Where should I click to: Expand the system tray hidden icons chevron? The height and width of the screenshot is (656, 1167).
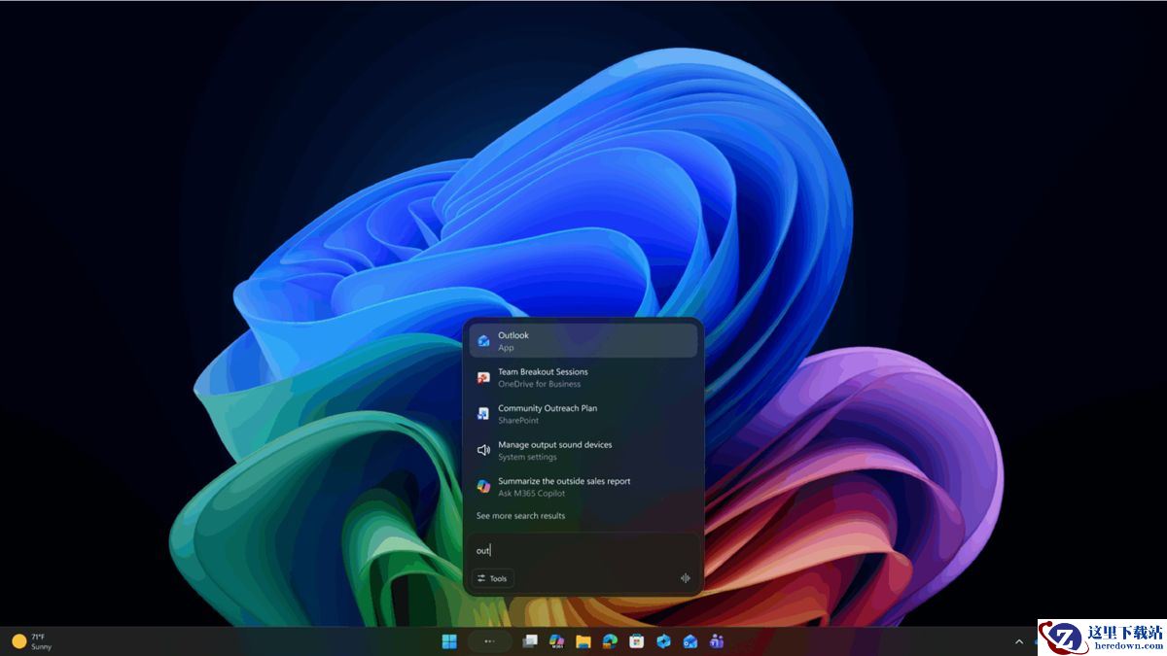1018,641
